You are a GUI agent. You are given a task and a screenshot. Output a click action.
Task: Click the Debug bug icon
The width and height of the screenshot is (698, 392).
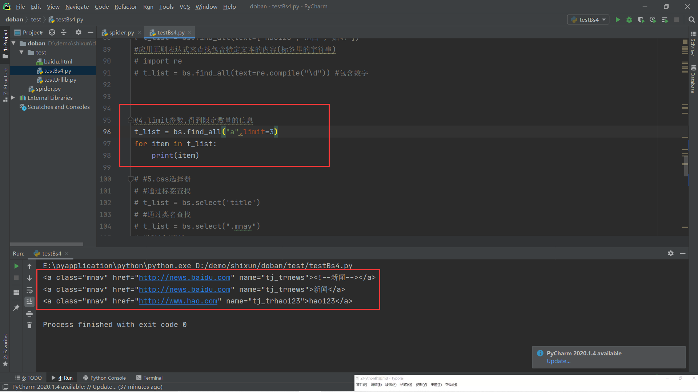pyautogui.click(x=629, y=20)
